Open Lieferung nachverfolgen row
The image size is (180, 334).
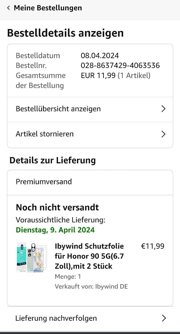click(56, 318)
